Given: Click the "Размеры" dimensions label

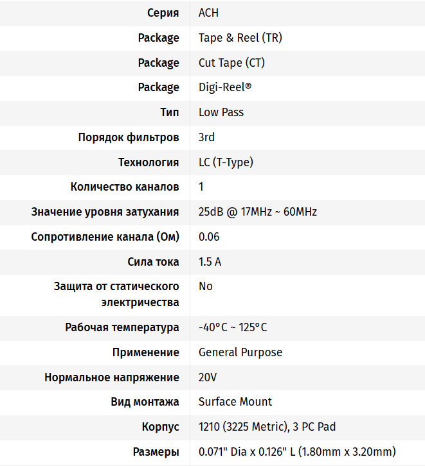Looking at the screenshot, I should coord(156,452).
